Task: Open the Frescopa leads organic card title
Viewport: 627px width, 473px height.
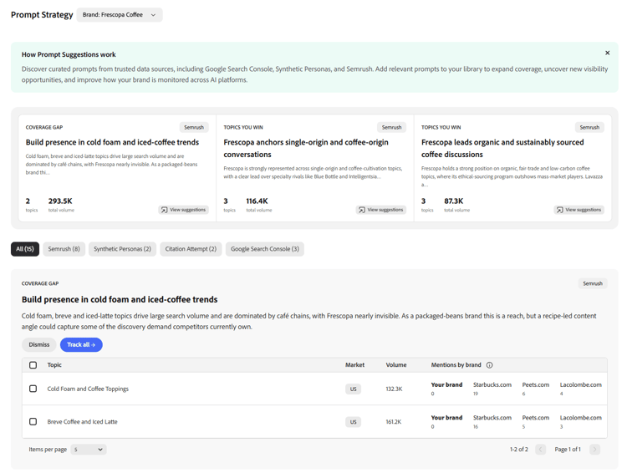Action: [502, 149]
